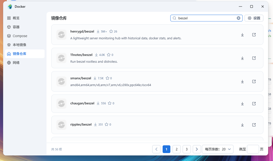Go to next page arrow
273x161 pixels.
197,149
